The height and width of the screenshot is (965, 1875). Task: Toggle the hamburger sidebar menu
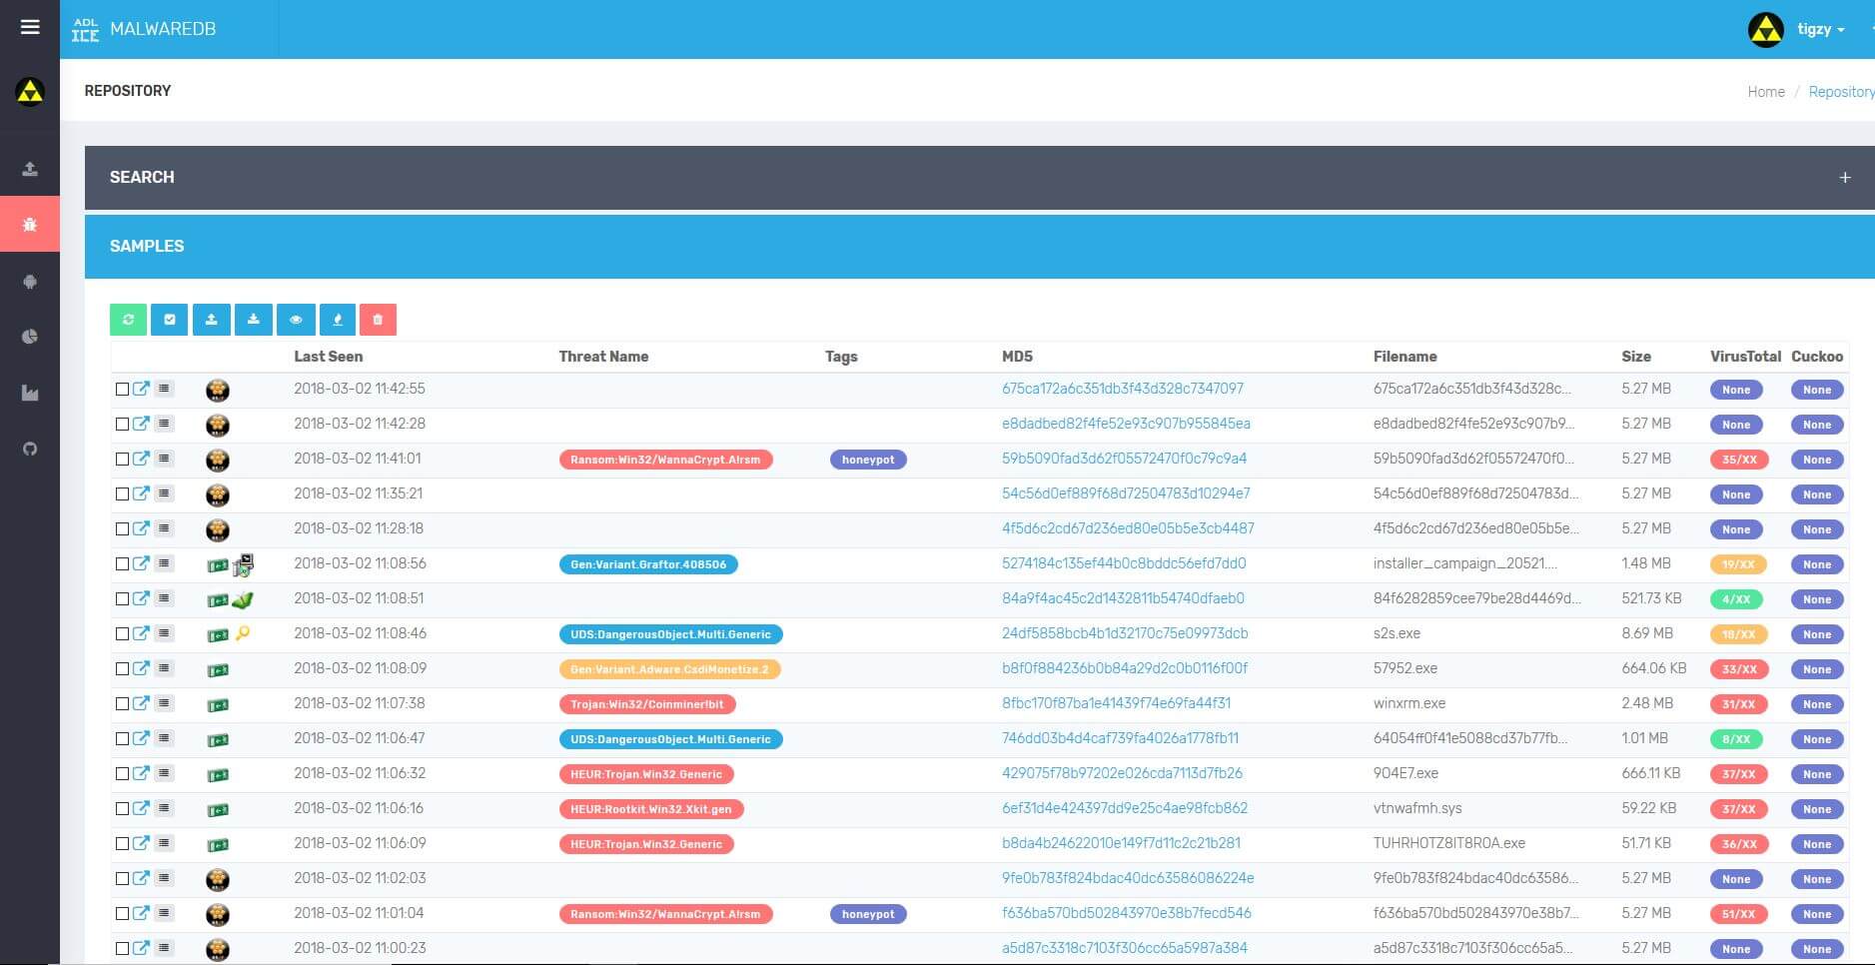30,27
